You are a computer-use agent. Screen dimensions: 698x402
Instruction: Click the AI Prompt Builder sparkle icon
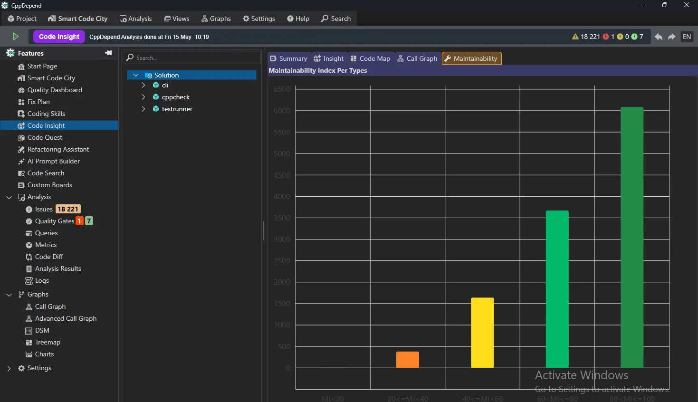point(21,162)
